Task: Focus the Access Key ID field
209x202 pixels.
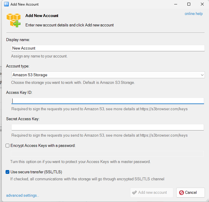Action: click(108, 101)
